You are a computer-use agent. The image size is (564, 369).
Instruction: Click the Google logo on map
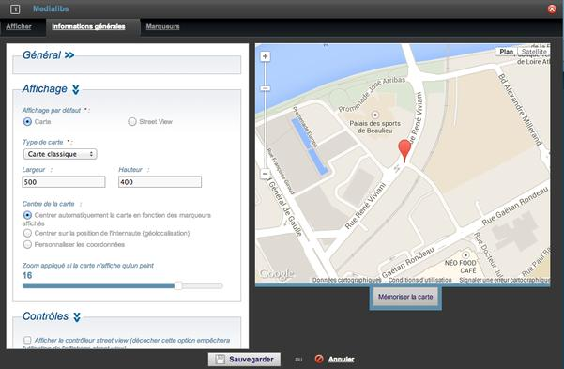(x=277, y=274)
